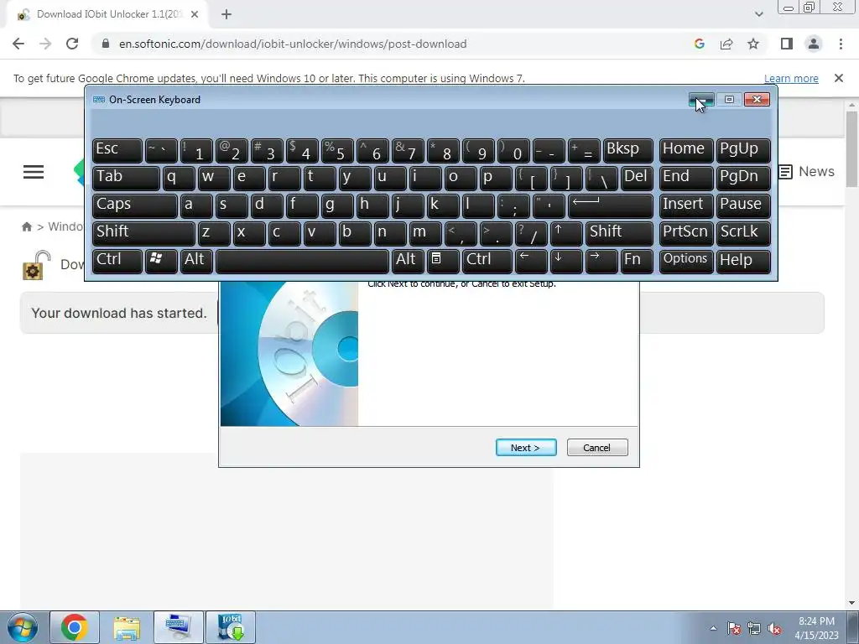Viewport: 859px width, 644px height.
Task: Click the down arrow key
Action: click(x=566, y=261)
